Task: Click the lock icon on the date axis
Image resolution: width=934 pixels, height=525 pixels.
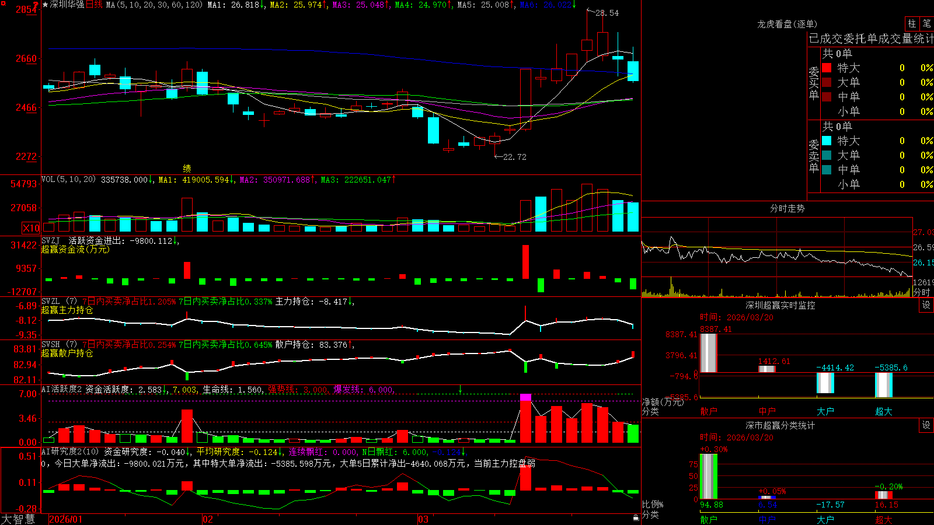Action: tap(636, 518)
